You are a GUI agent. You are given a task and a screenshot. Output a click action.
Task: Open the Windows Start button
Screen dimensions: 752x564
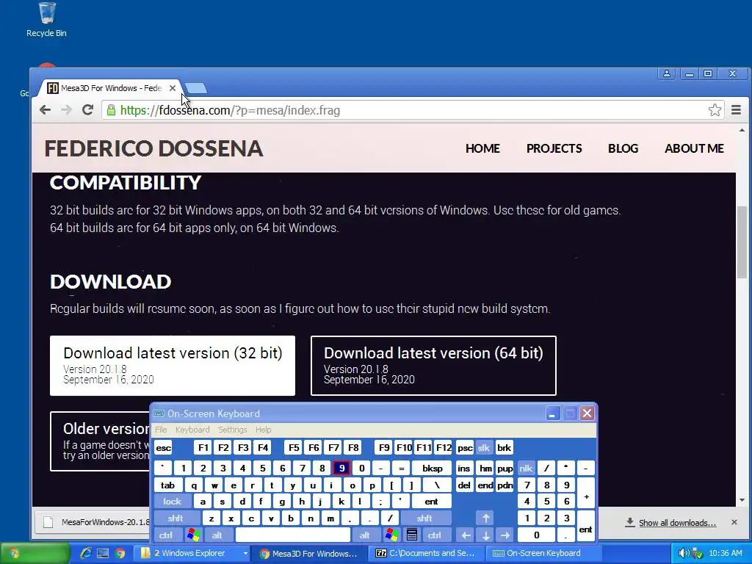point(35,554)
